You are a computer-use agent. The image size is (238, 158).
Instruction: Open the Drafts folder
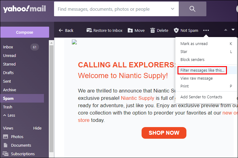[x=8, y=73]
